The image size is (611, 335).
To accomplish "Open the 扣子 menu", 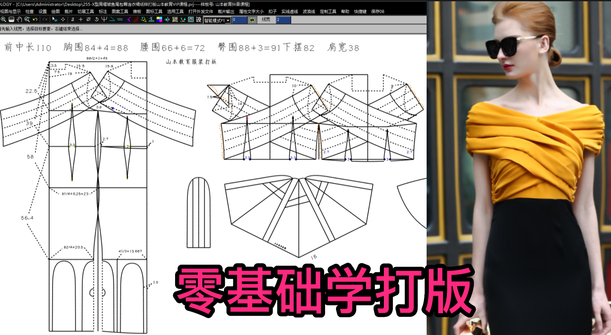I will (273, 11).
